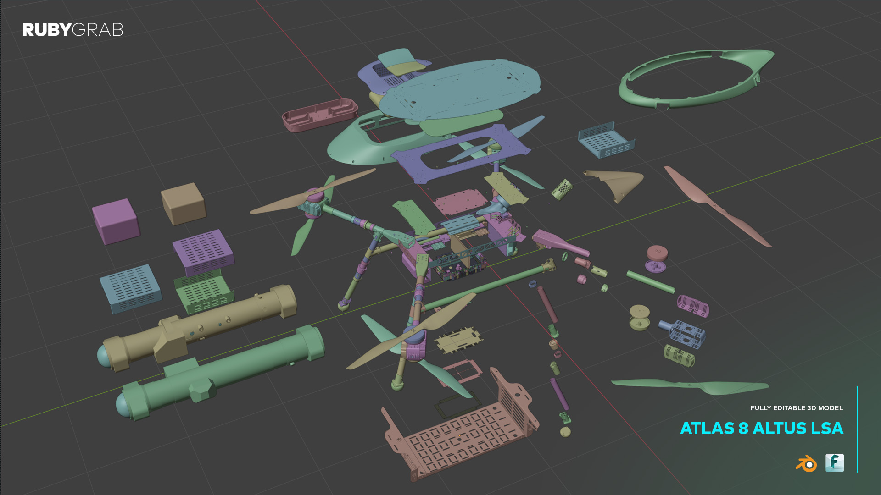881x495 pixels.
Task: Click the FULLY EDITABLE 3D MODEL caption
Action: [x=797, y=408]
